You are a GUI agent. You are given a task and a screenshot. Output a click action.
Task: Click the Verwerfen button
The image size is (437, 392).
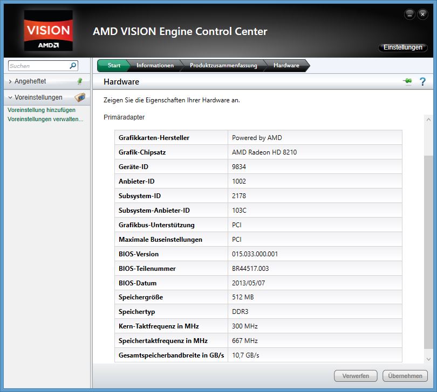pyautogui.click(x=356, y=376)
